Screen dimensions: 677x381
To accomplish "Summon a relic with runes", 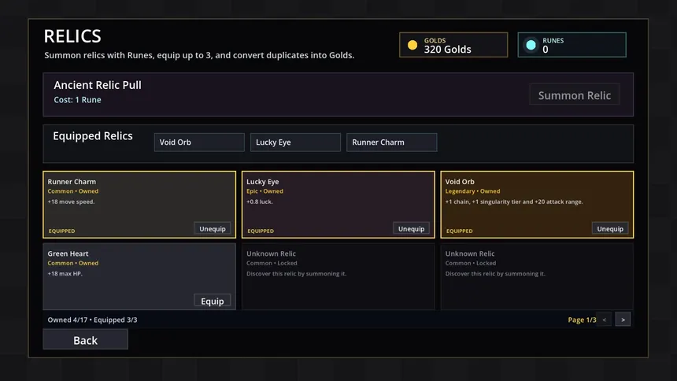I will coord(574,94).
